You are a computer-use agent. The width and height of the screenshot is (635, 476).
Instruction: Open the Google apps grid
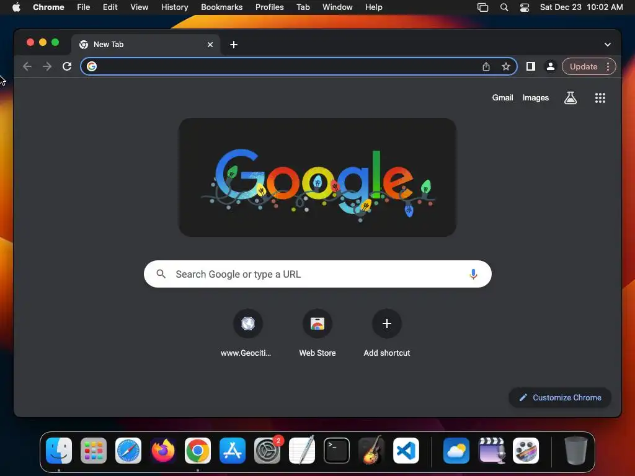tap(600, 97)
